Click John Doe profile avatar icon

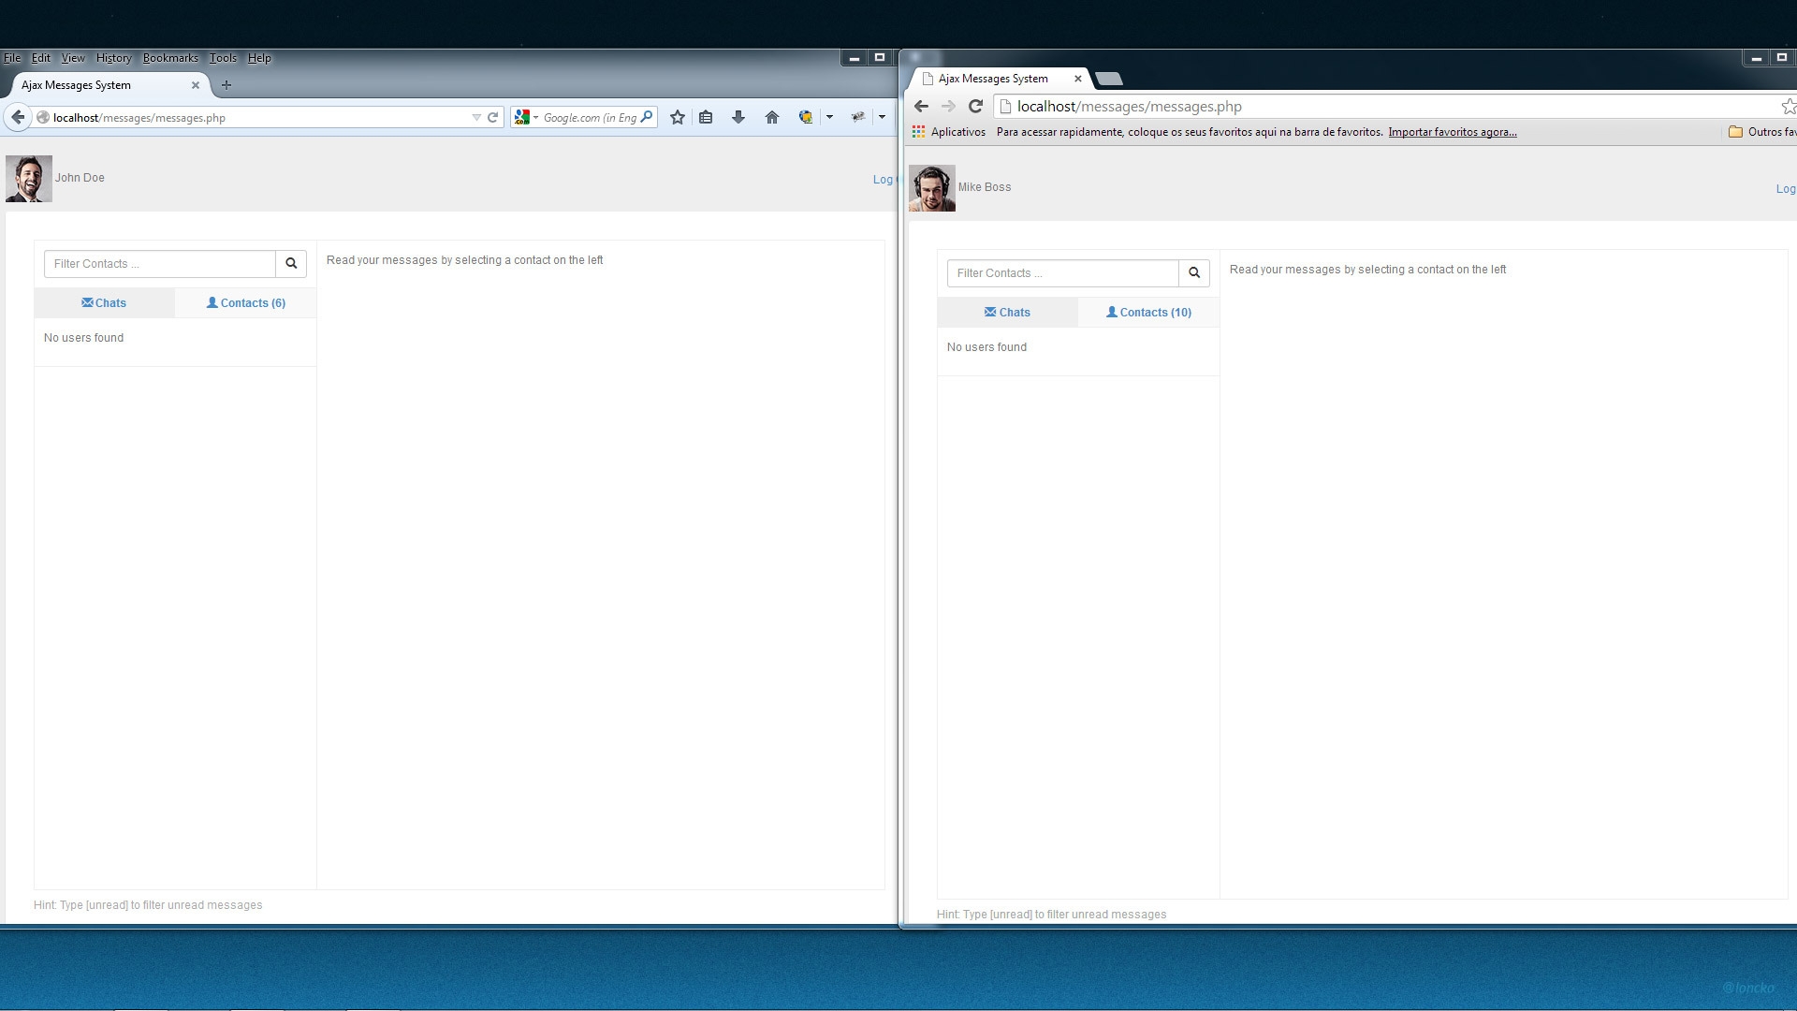click(28, 177)
